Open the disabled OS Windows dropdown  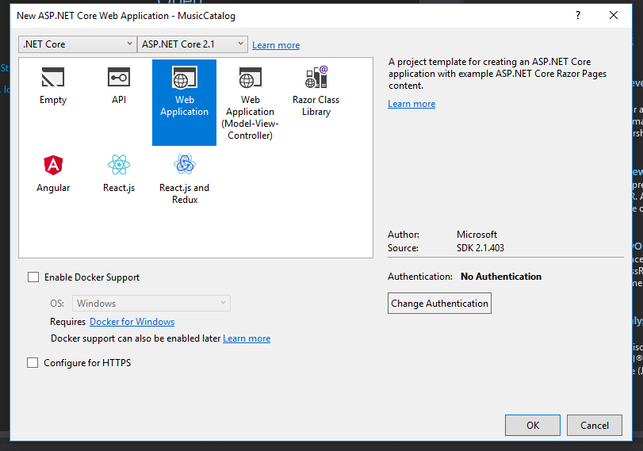click(x=151, y=304)
